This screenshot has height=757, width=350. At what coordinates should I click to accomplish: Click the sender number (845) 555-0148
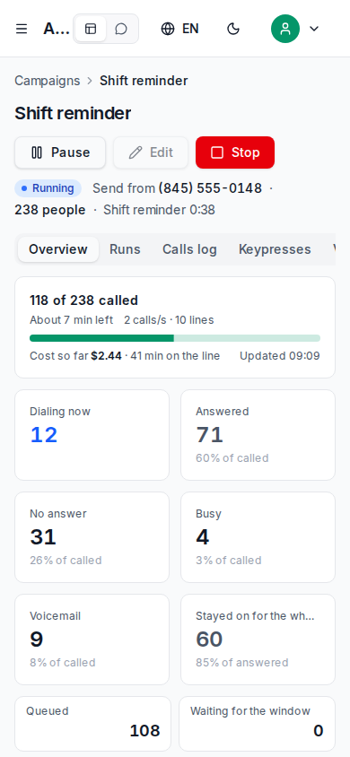coord(210,188)
